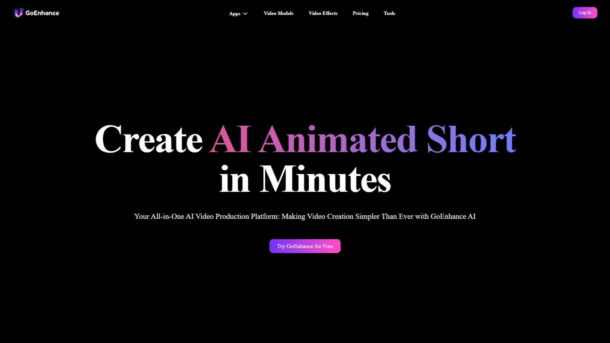610x343 pixels.
Task: Click the chevron next to Apps
Action: pyautogui.click(x=245, y=14)
